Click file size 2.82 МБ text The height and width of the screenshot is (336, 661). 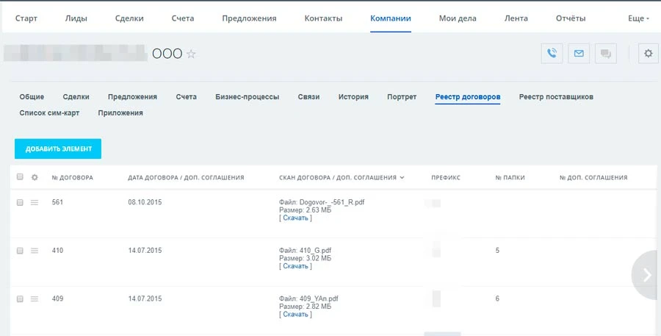pos(319,307)
